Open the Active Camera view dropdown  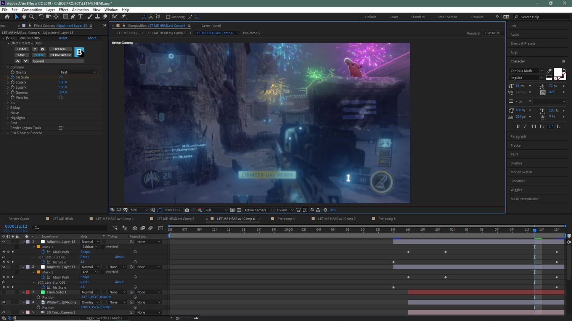[x=258, y=210]
